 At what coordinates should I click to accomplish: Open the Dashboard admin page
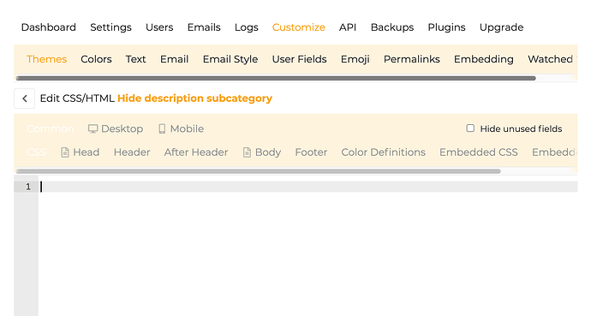[49, 27]
